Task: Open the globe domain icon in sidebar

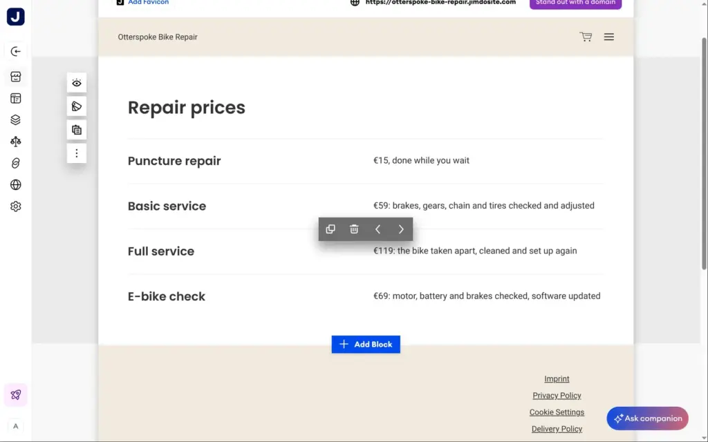Action: [16, 185]
